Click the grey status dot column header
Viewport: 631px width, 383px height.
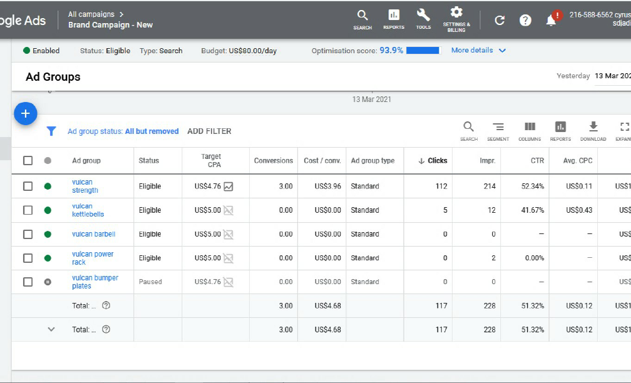(48, 160)
